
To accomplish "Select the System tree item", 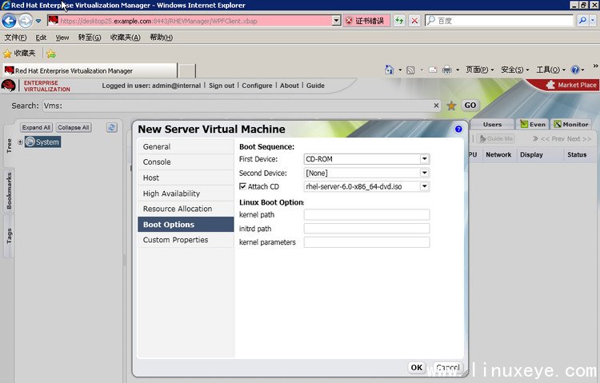I will pos(43,142).
